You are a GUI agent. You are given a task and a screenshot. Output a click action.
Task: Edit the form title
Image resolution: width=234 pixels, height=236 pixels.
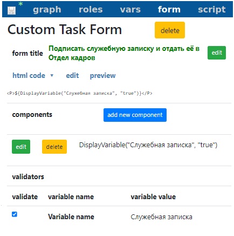pos(217,53)
